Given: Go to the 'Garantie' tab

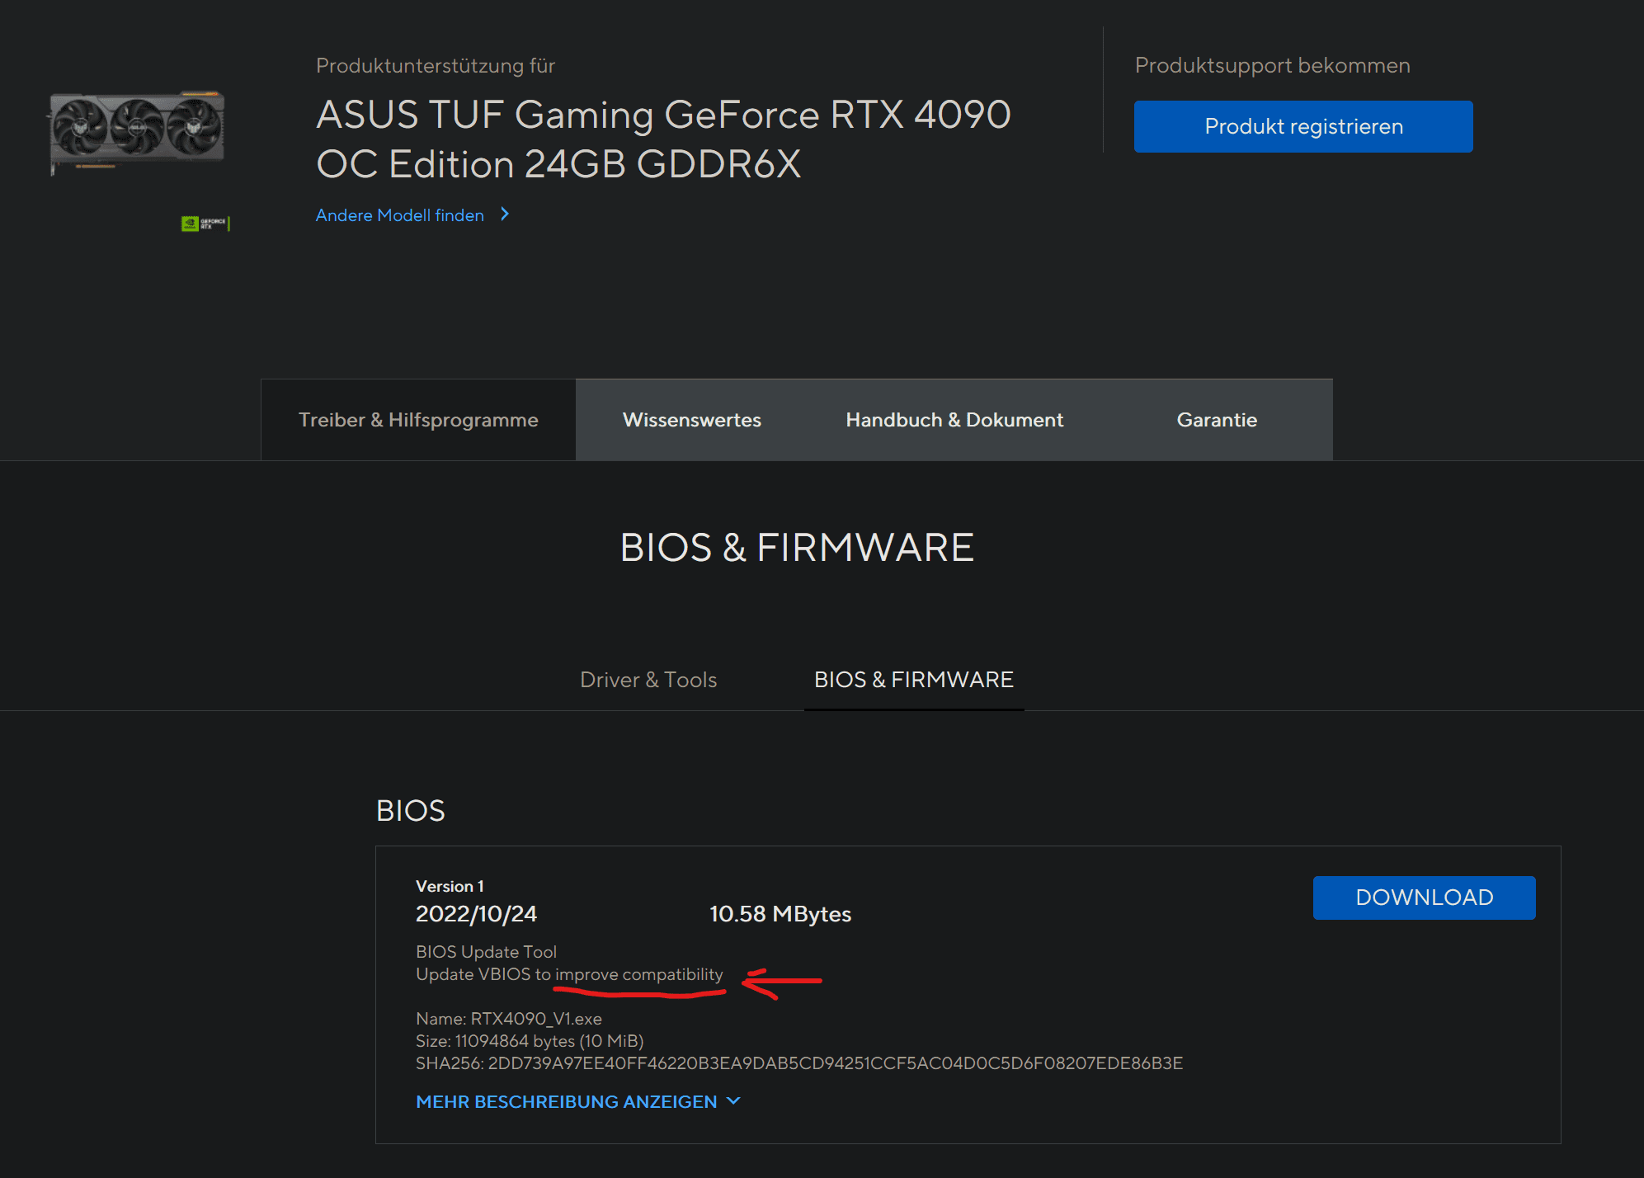Looking at the screenshot, I should point(1217,420).
